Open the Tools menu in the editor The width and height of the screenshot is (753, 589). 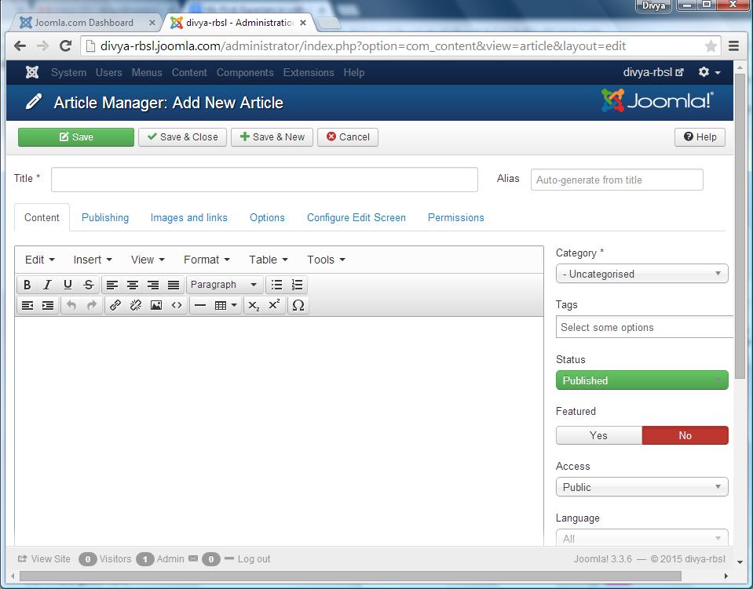[x=324, y=260]
